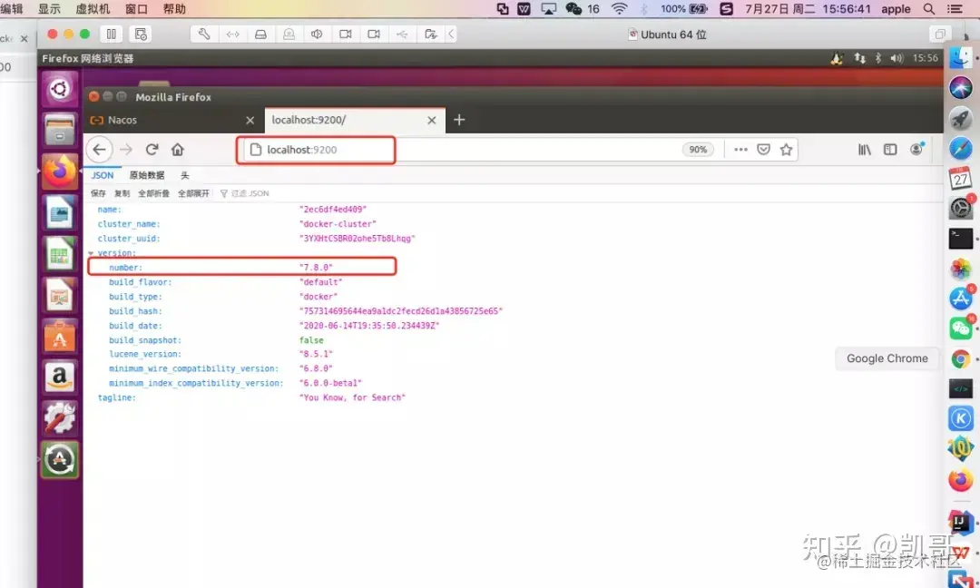This screenshot has height=588, width=980.
Task: Click the 90% zoom indicator
Action: pos(698,150)
